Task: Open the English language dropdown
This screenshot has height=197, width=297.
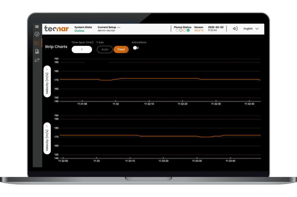Action: [x=251, y=28]
